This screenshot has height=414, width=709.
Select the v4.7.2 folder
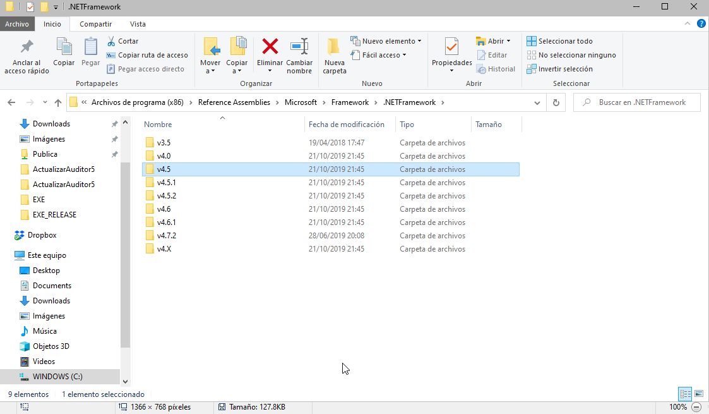(331, 236)
